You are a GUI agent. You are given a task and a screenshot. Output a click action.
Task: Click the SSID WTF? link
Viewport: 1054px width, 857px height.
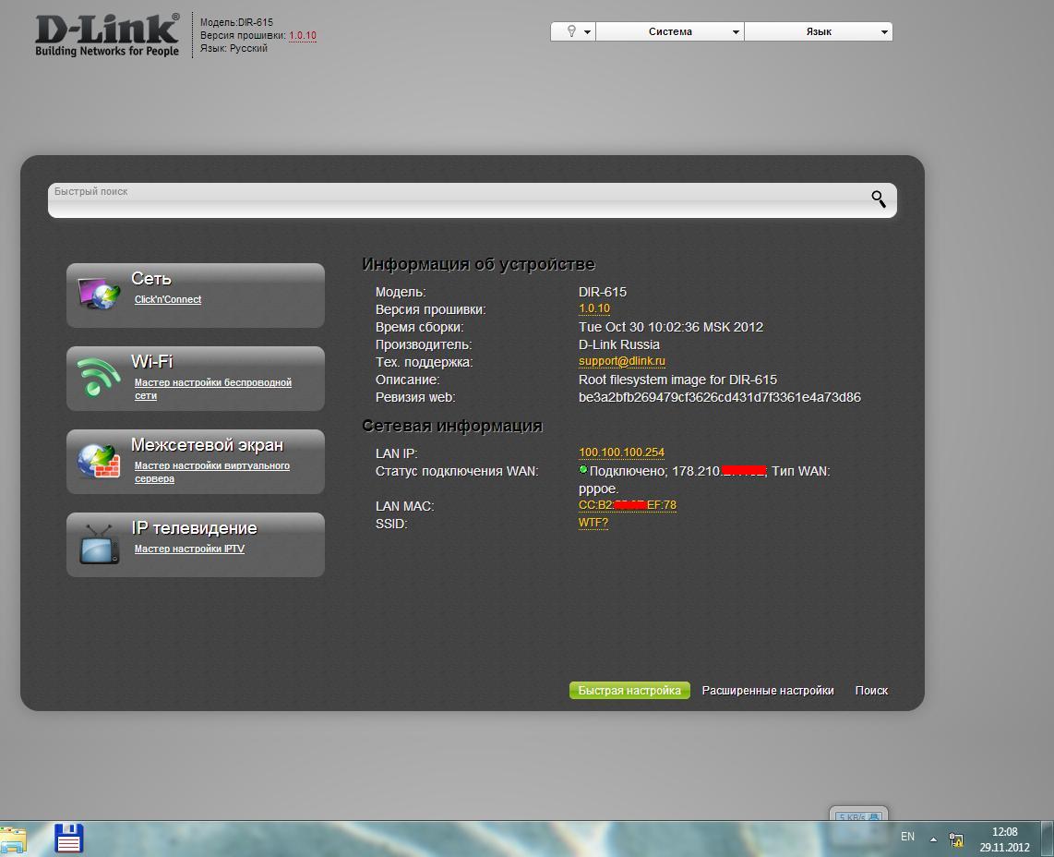click(593, 523)
